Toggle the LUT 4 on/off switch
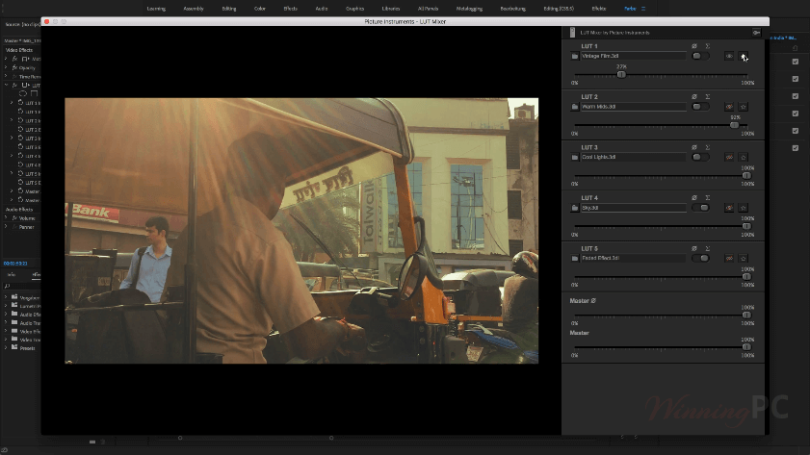Image resolution: width=810 pixels, height=455 pixels. tap(700, 208)
